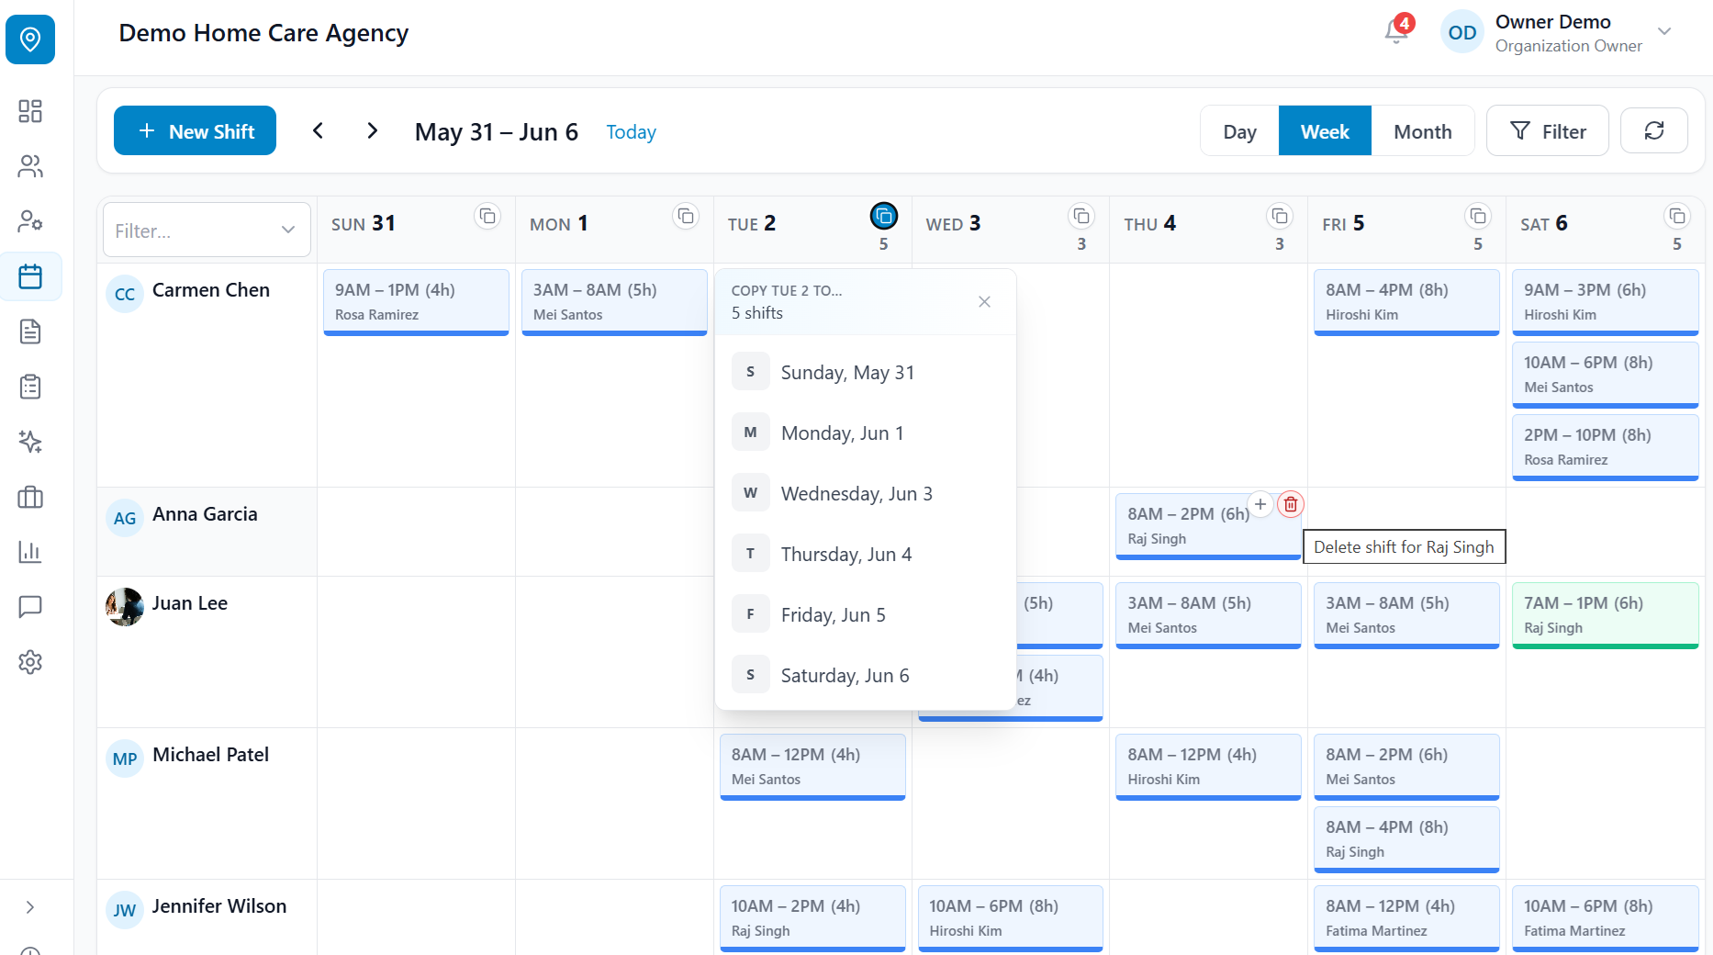
Task: Copy shifts to Monday, Jun 1
Action: coord(865,433)
